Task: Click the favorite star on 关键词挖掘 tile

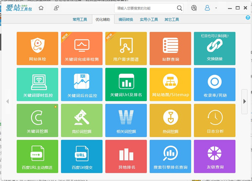Action: (55, 107)
